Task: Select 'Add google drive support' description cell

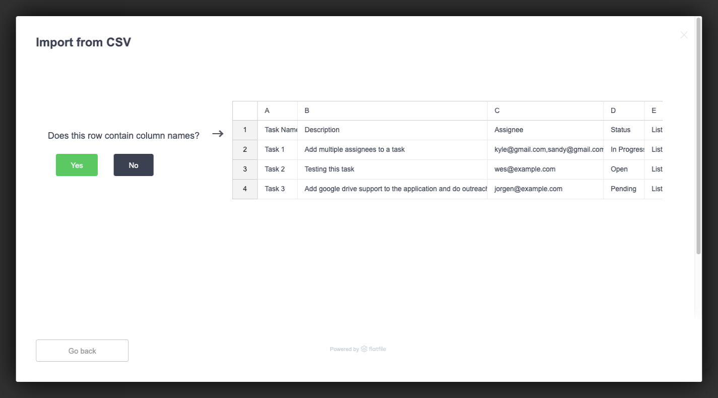Action: tap(393, 189)
